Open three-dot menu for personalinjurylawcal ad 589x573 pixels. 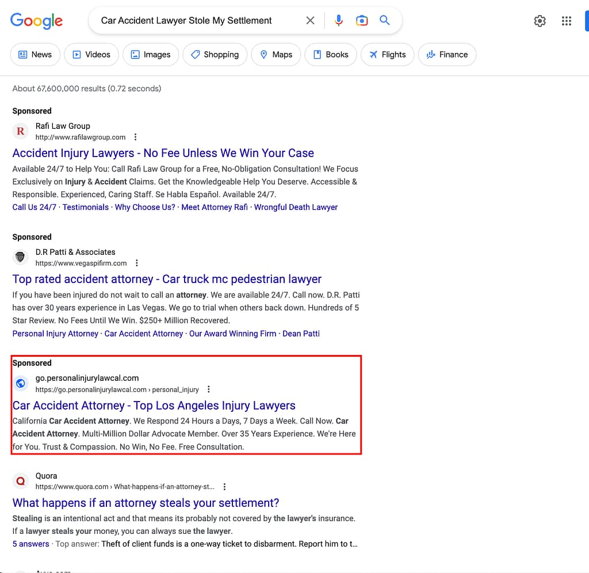[x=209, y=389]
